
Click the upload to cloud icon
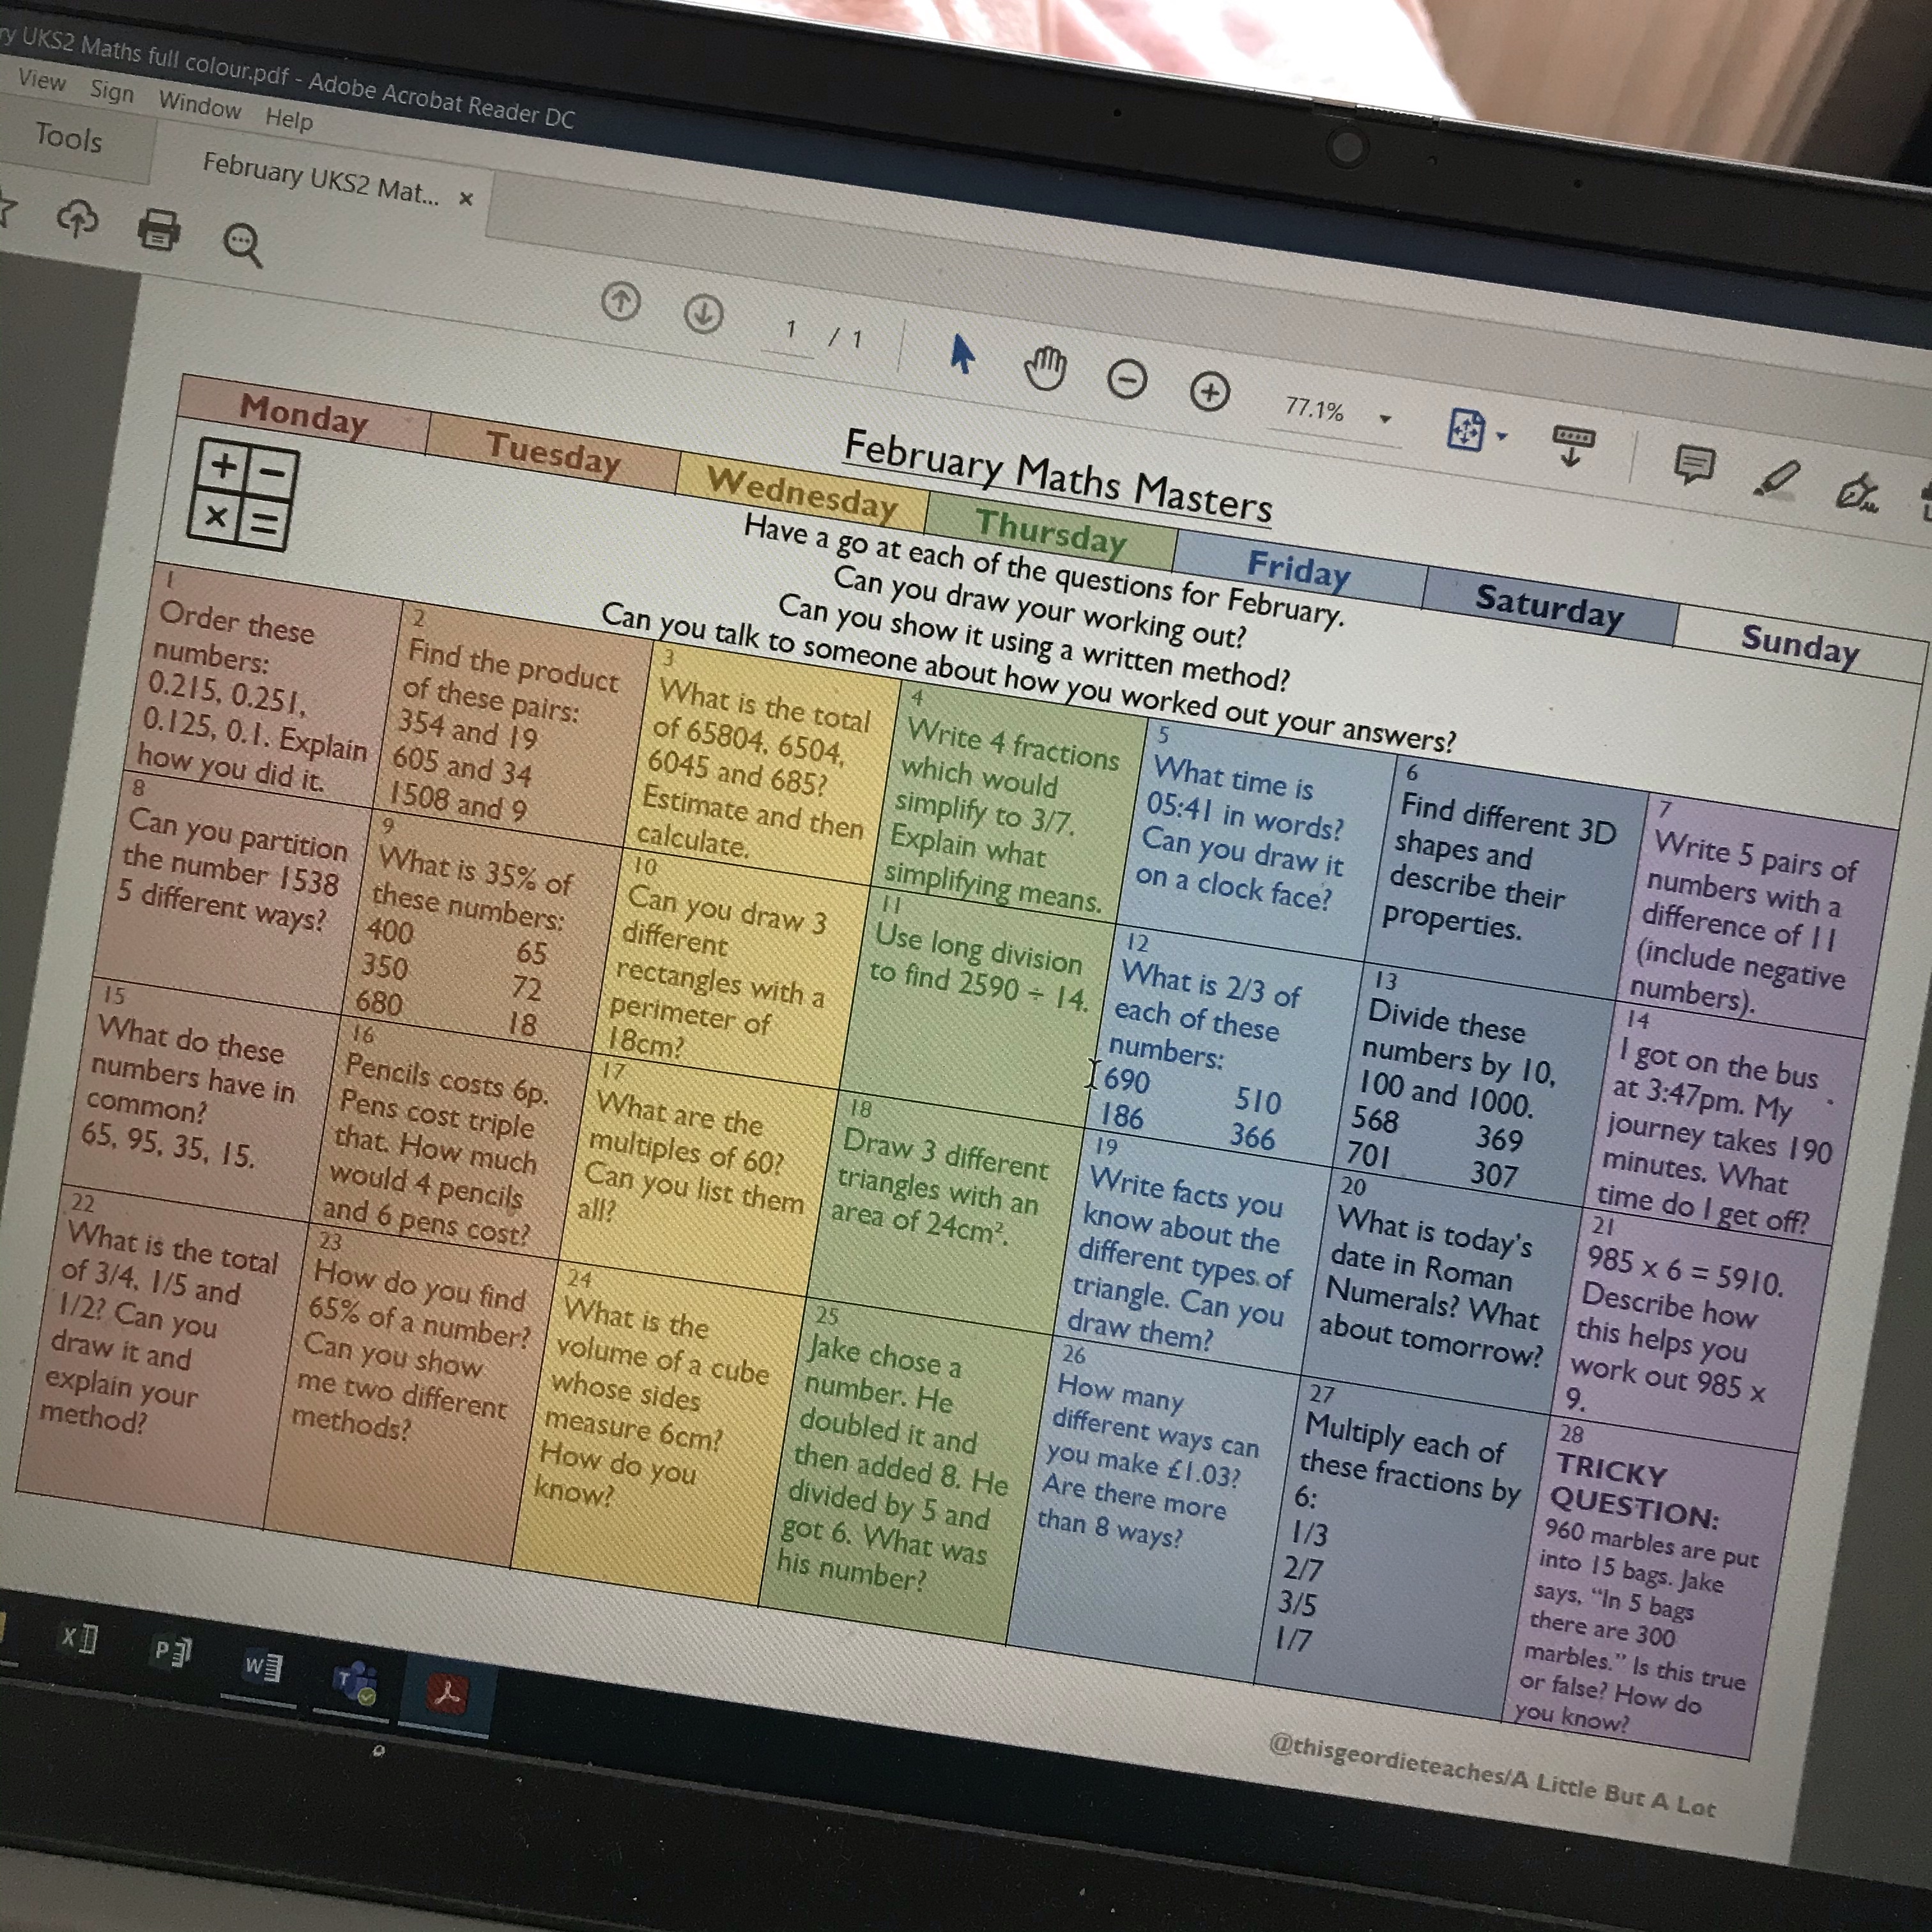(x=78, y=218)
